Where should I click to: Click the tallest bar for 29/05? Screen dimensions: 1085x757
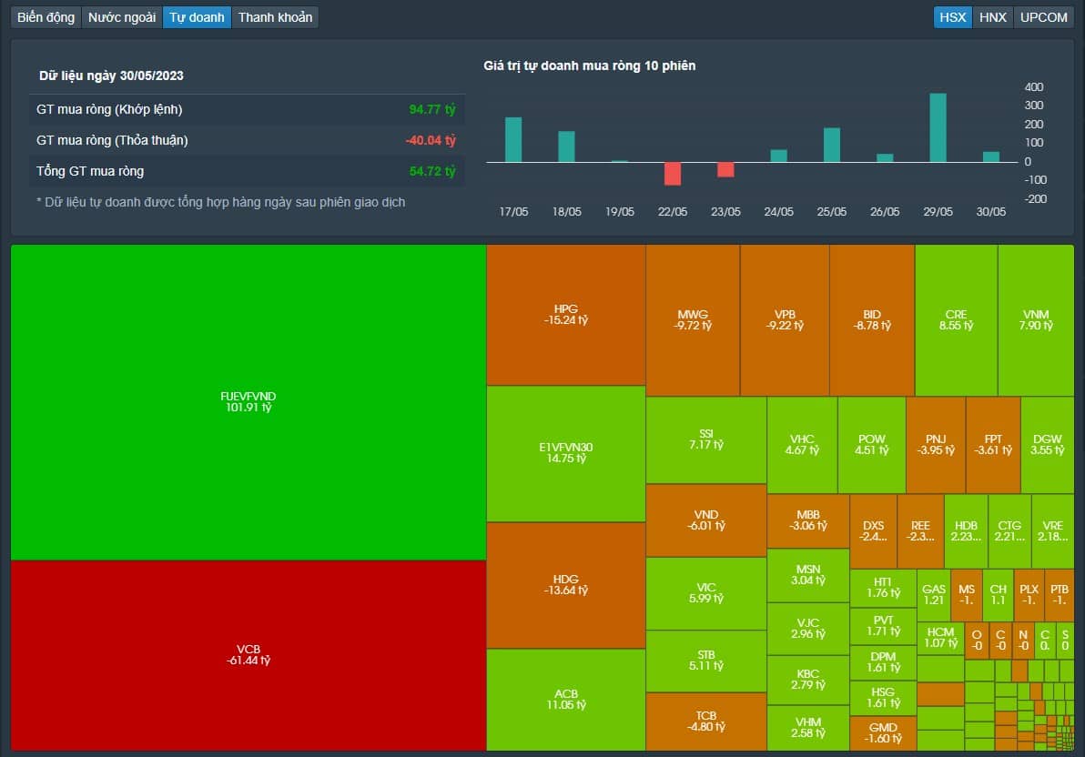(938, 128)
